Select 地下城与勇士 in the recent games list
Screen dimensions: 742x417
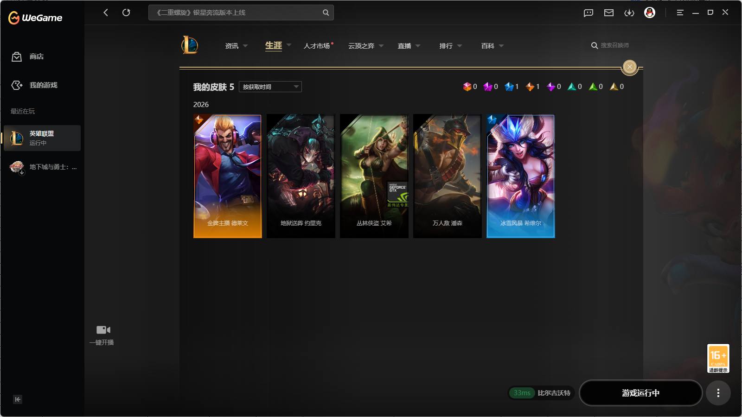click(42, 167)
